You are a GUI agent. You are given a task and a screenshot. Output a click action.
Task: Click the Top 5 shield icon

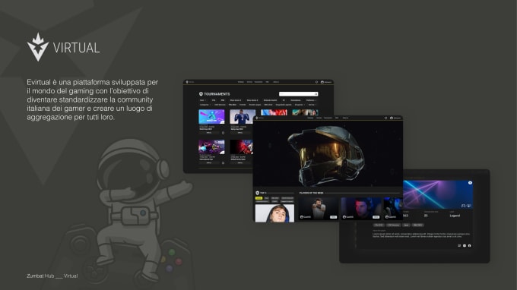258,193
